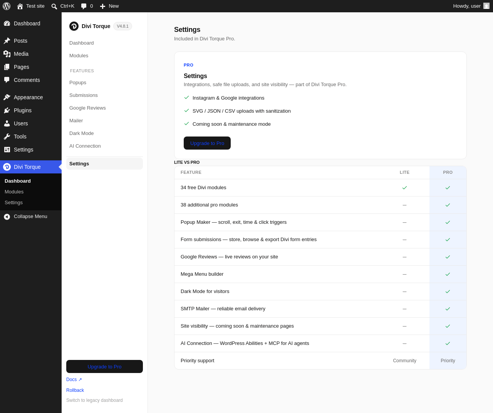The width and height of the screenshot is (493, 413).
Task: Click Upgrade to Pro in the Settings card
Action: pyautogui.click(x=207, y=143)
